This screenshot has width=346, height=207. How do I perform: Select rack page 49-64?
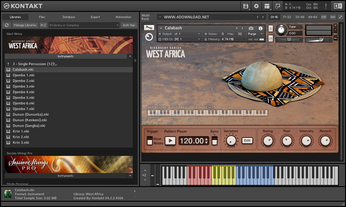[312, 17]
